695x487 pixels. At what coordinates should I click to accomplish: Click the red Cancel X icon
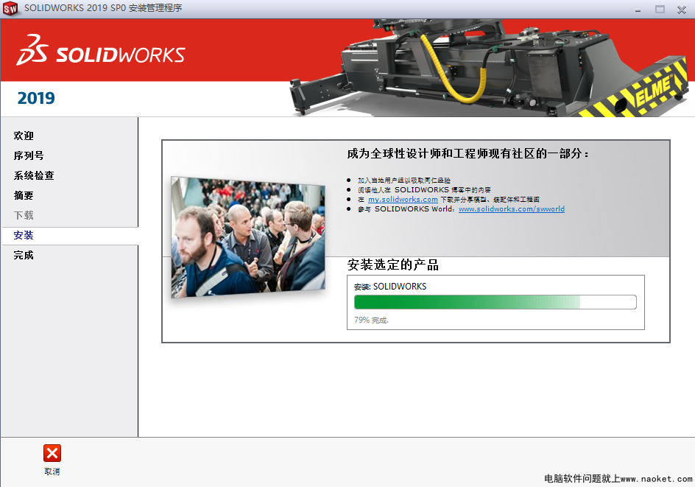pyautogui.click(x=52, y=453)
